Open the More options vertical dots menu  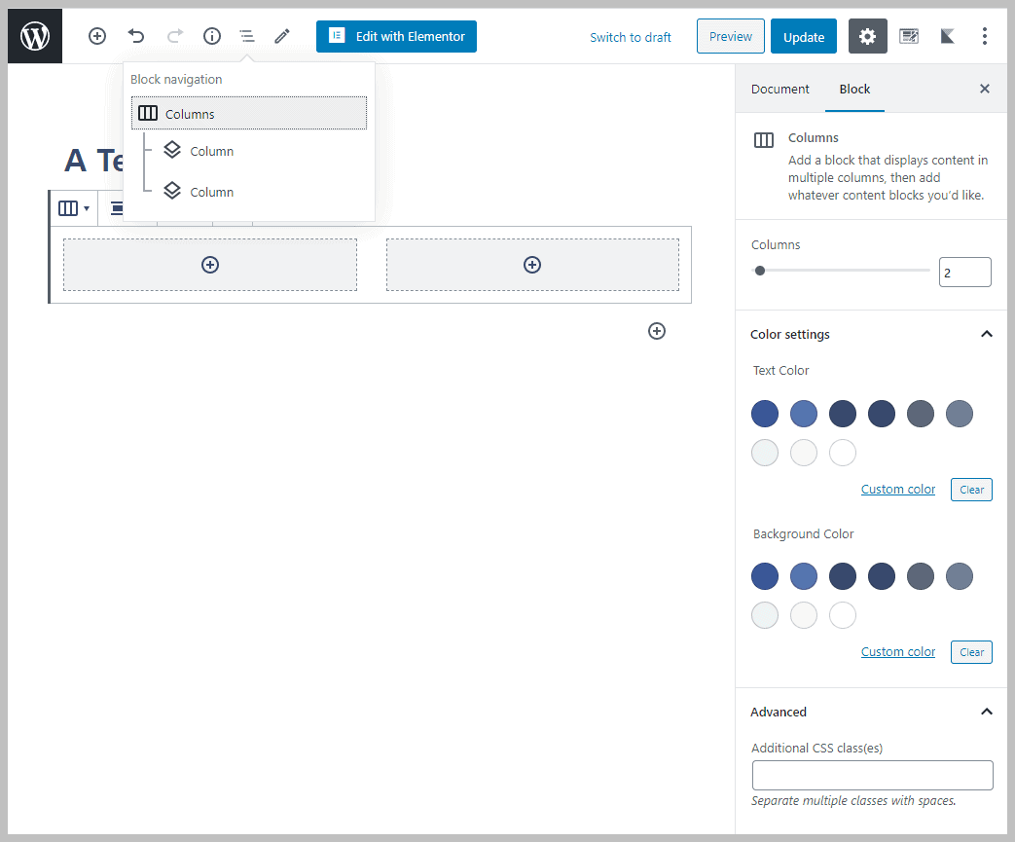click(x=985, y=37)
